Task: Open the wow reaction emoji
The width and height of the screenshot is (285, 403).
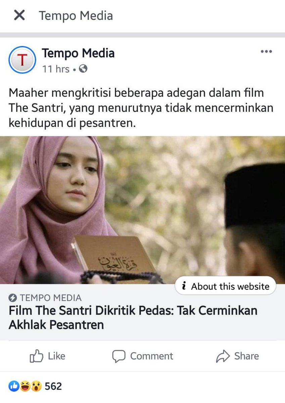Action: click(x=36, y=386)
